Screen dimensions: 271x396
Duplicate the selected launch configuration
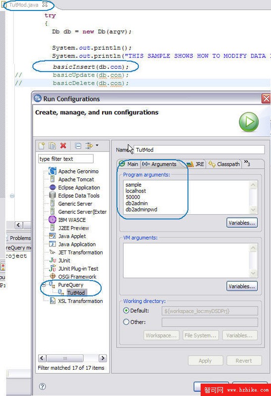coord(52,146)
